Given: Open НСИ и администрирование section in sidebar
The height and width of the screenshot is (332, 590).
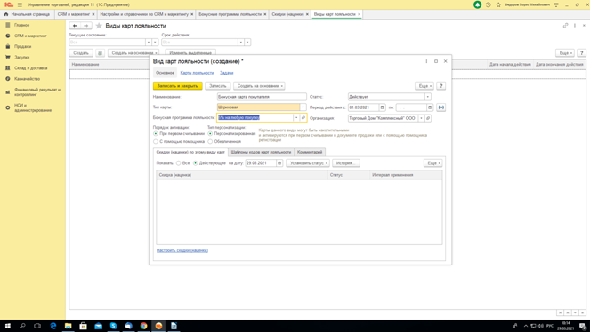Looking at the screenshot, I should coord(33,107).
